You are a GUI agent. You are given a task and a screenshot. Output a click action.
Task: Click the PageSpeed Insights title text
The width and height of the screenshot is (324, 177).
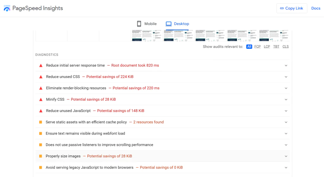38,8
